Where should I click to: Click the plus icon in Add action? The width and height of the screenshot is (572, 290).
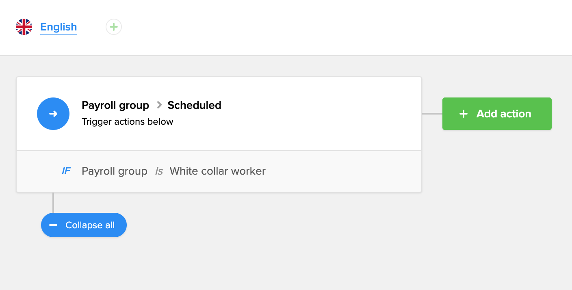click(463, 114)
